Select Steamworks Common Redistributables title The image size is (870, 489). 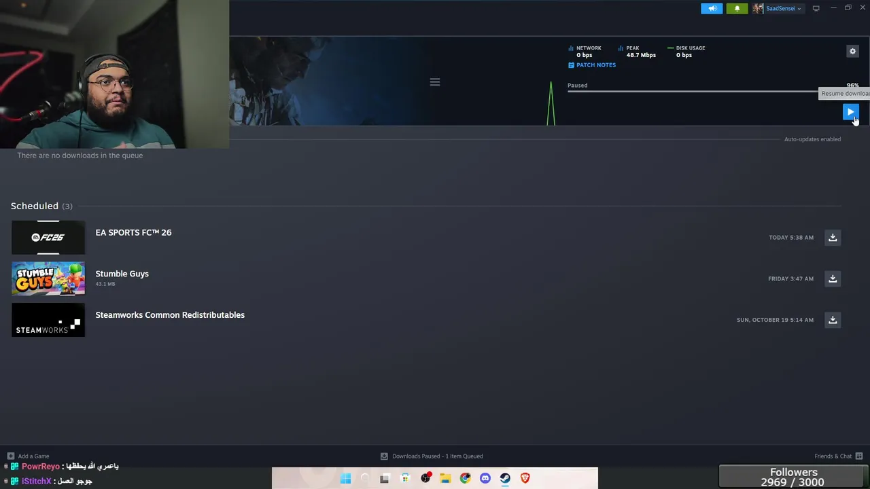(170, 315)
